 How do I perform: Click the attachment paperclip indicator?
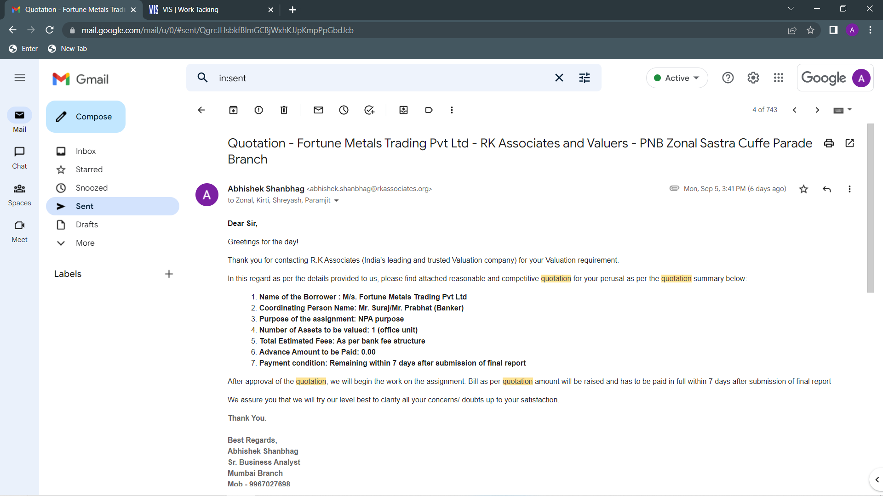674,188
